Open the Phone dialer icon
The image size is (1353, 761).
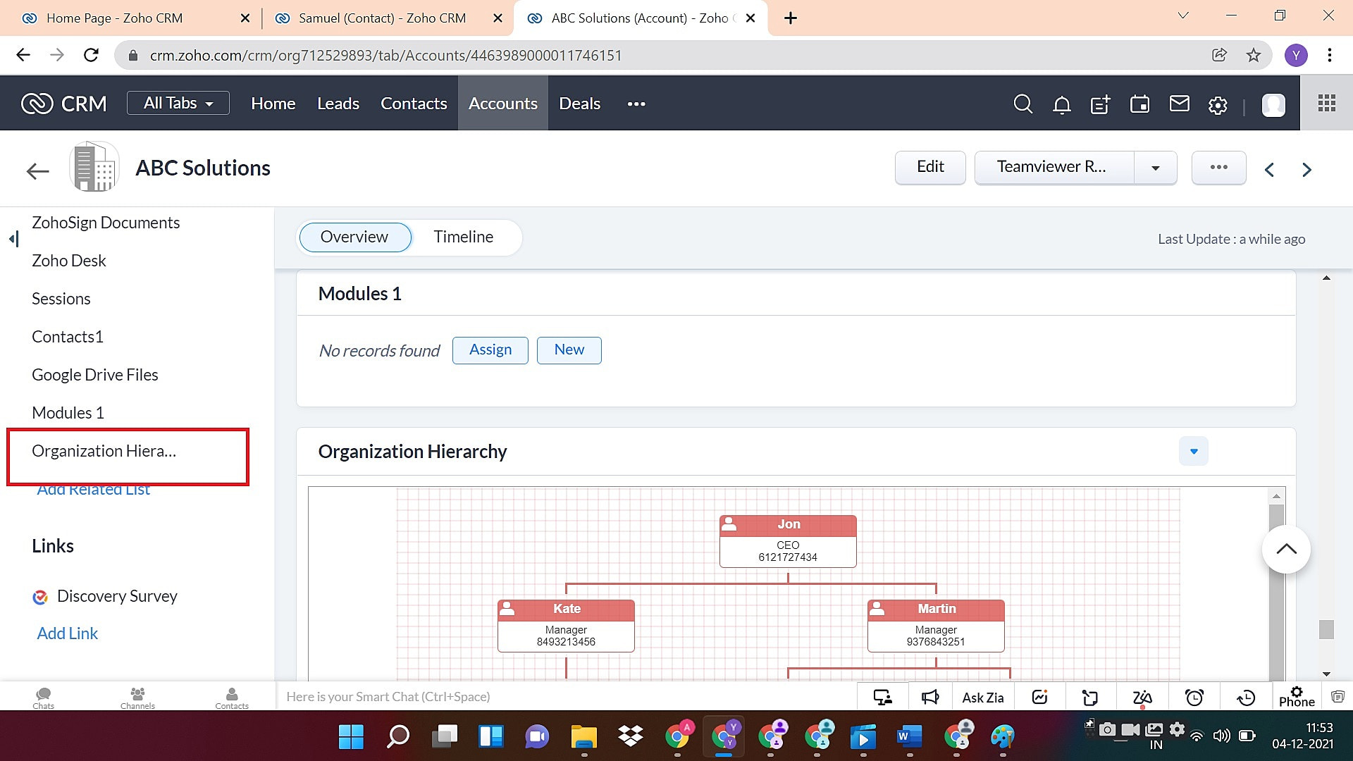1297,696
